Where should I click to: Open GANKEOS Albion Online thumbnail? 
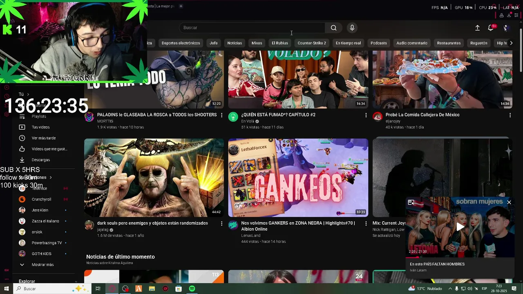[x=298, y=178]
